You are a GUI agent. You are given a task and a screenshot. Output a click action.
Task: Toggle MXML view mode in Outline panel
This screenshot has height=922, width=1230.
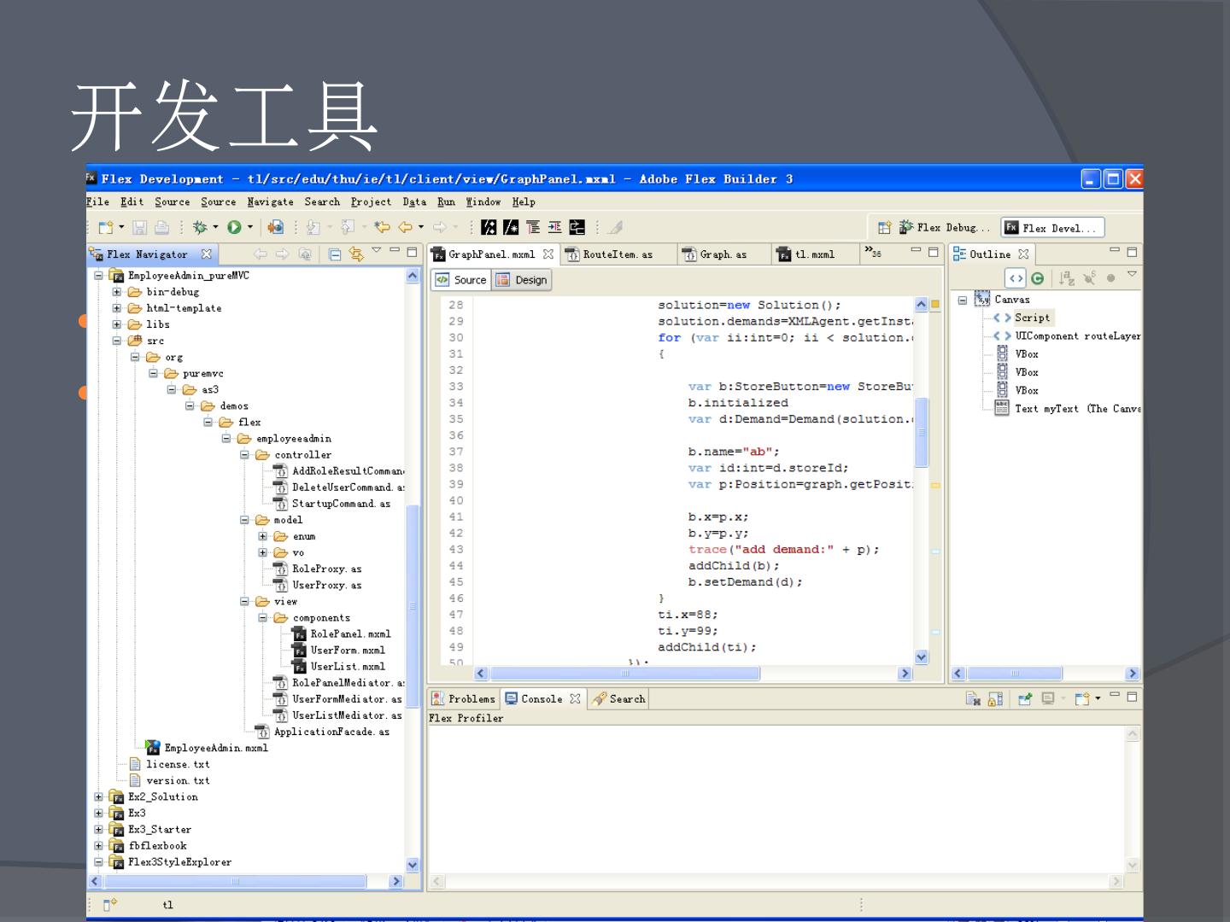[1015, 278]
